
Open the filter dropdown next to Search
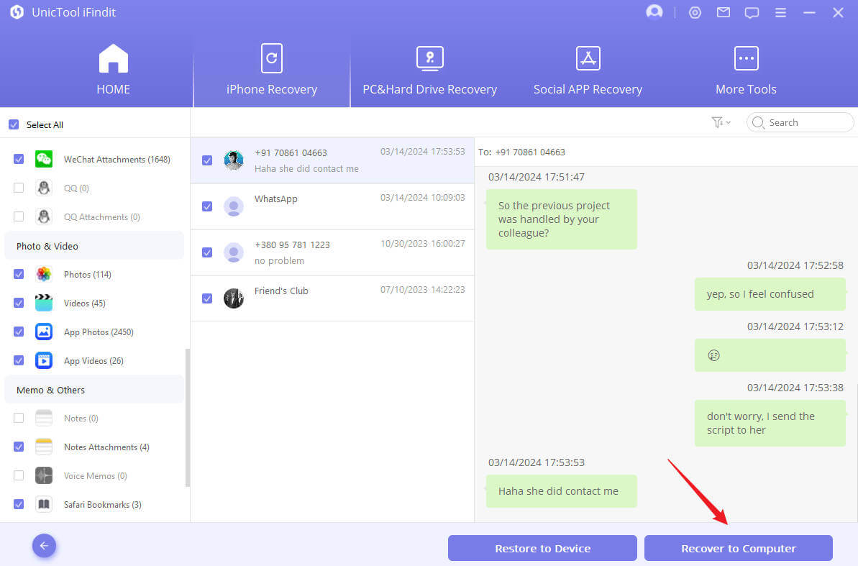[720, 122]
